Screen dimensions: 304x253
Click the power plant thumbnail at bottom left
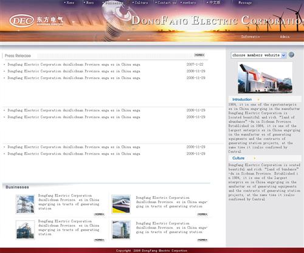25,230
